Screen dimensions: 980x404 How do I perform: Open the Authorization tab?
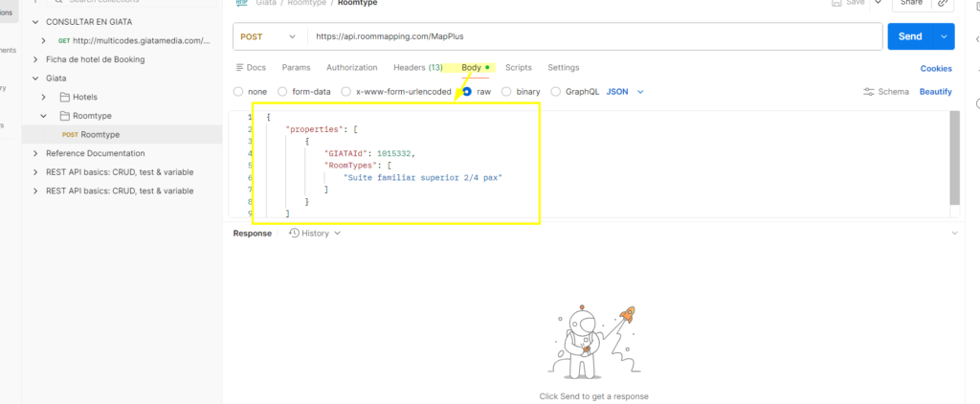[352, 68]
